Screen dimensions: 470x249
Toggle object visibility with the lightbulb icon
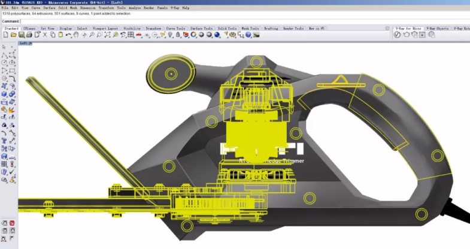[170, 35]
